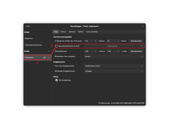The image size is (169, 129).
Task: Increase Spalten with the plus button
Action: pyautogui.click(x=96, y=41)
